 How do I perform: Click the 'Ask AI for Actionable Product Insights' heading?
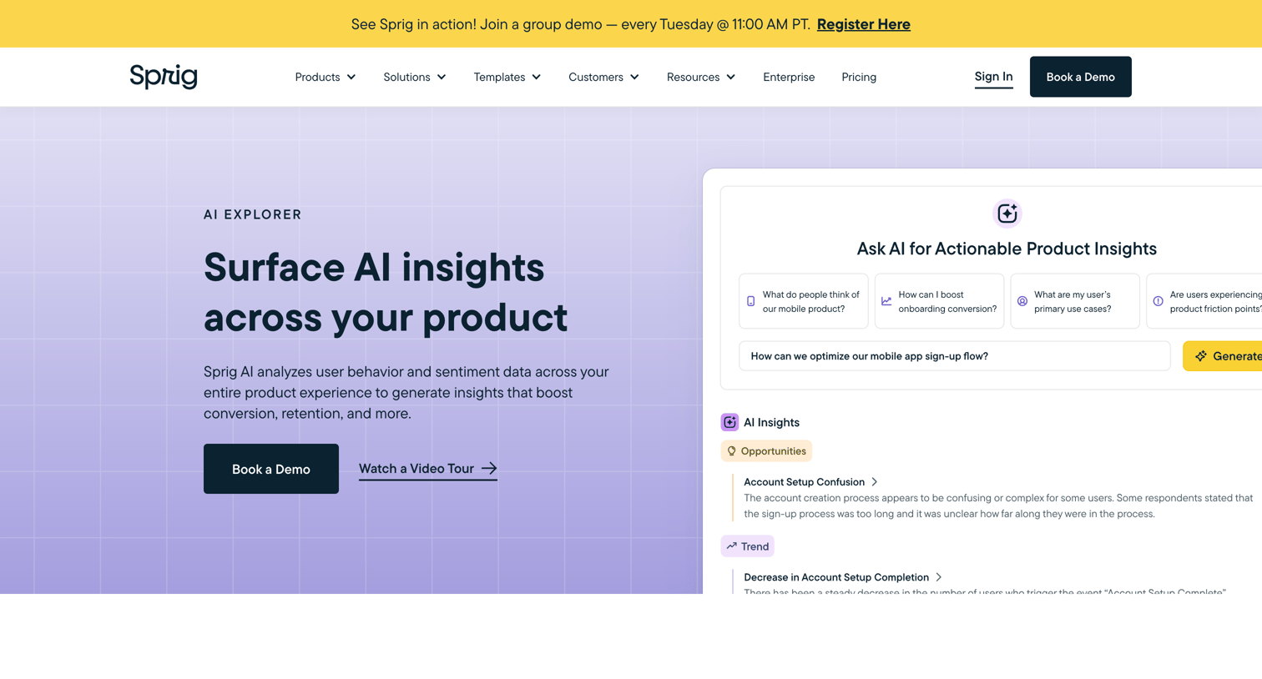(x=1007, y=249)
